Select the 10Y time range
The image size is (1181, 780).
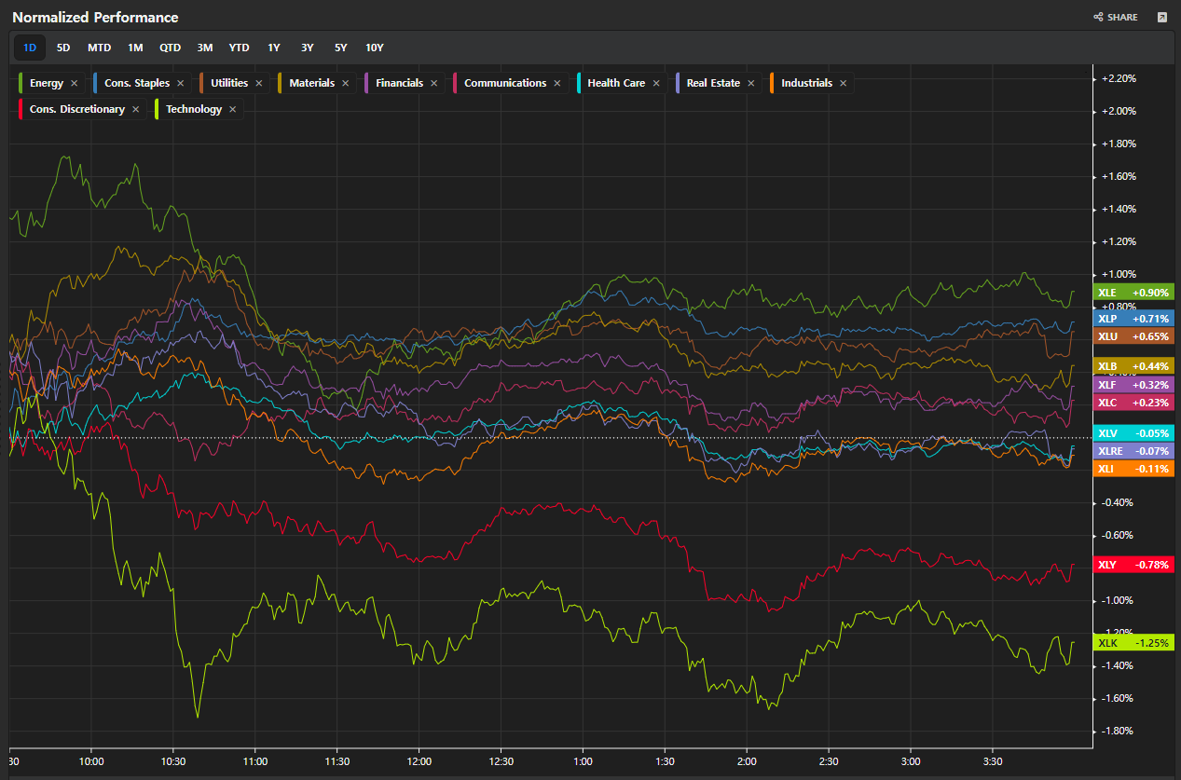pyautogui.click(x=375, y=48)
